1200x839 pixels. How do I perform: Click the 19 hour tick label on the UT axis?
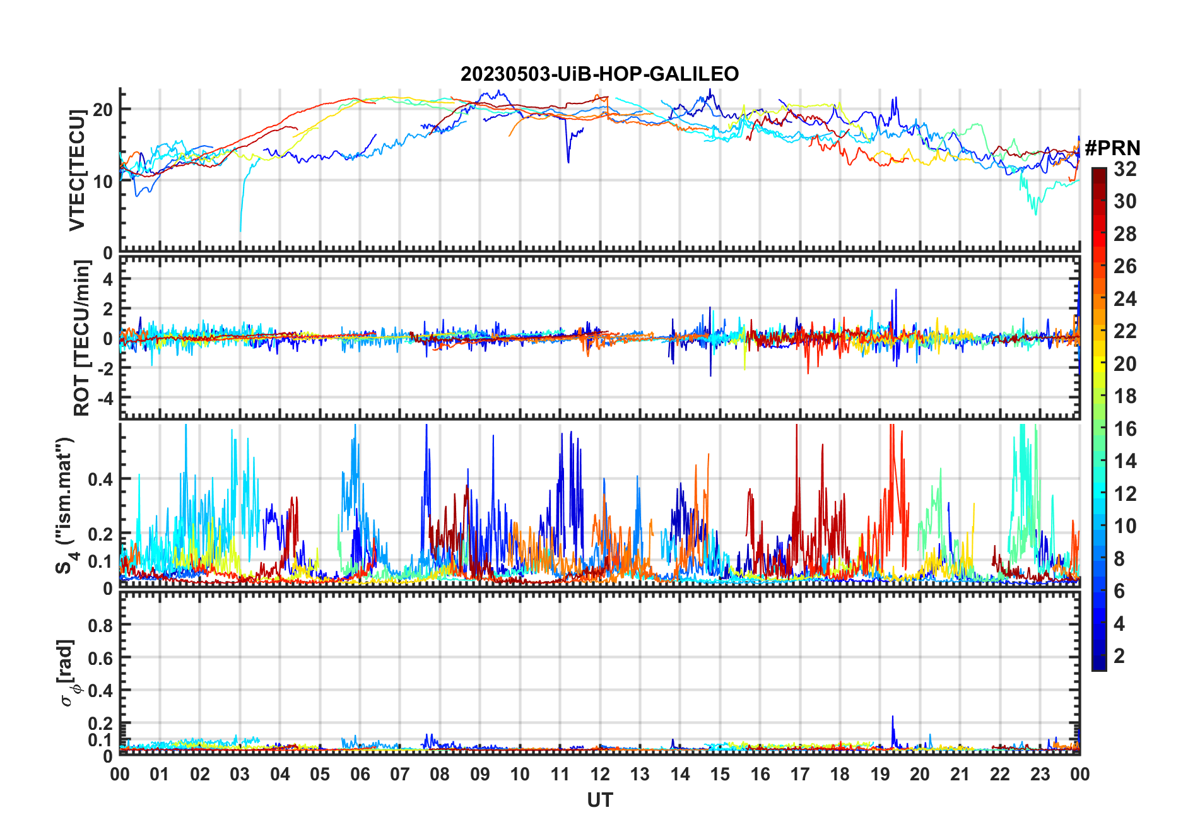point(880,775)
